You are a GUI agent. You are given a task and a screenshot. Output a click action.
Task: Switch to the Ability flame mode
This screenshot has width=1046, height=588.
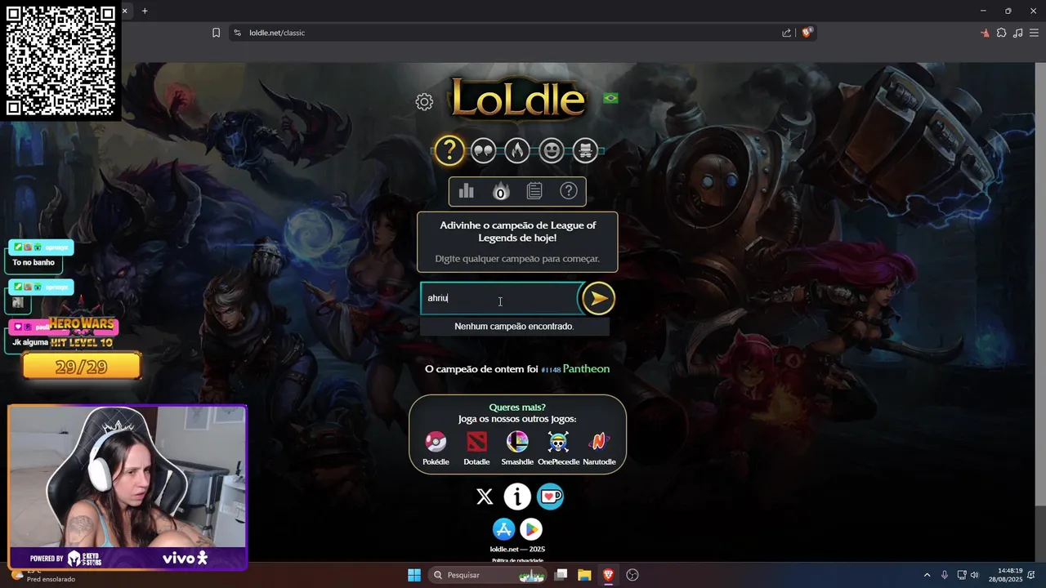[517, 150]
